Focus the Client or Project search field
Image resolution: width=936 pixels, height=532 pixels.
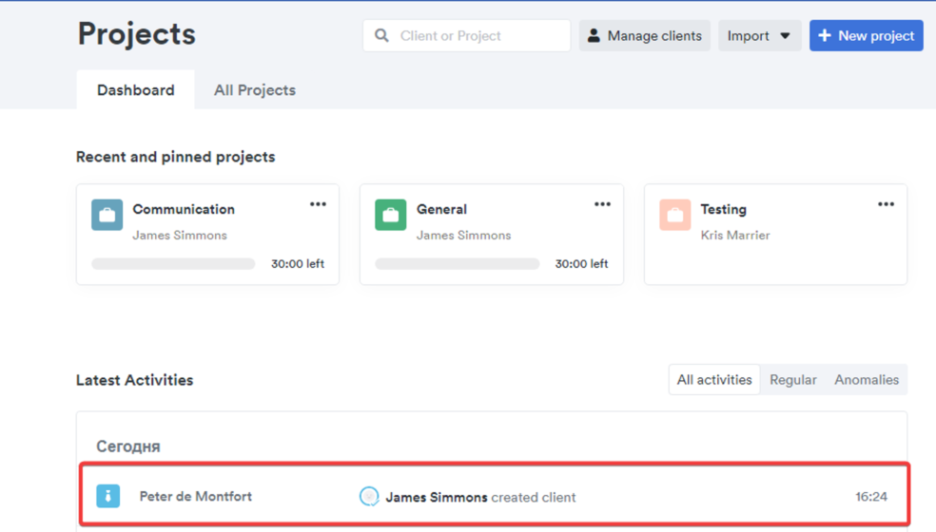point(466,36)
